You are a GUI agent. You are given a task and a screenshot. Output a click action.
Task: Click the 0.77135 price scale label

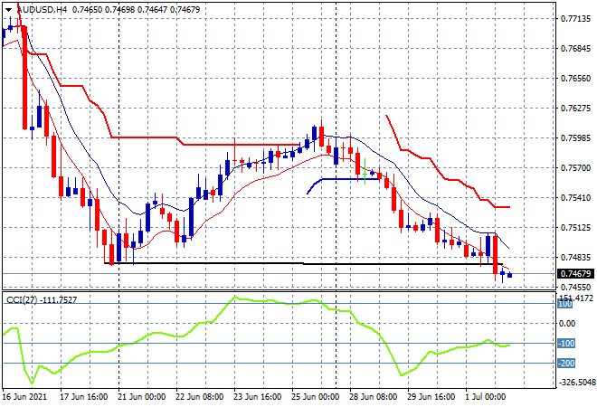pyautogui.click(x=576, y=19)
